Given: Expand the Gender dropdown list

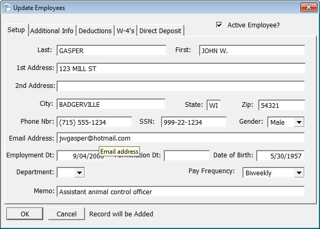Looking at the screenshot, I should click(299, 122).
